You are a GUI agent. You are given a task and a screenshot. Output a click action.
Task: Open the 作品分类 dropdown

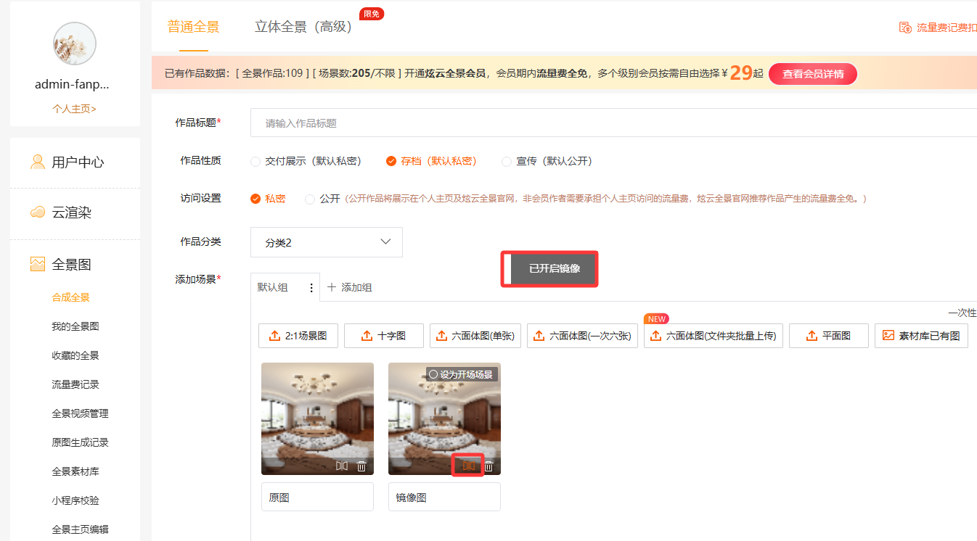(x=326, y=242)
